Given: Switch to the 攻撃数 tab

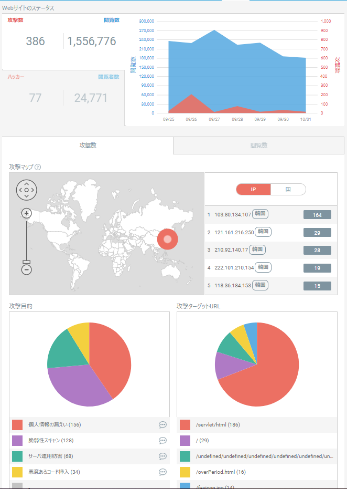Looking at the screenshot, I should click(x=88, y=145).
